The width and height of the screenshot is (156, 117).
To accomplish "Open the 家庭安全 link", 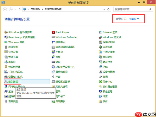I will tap(108, 57).
